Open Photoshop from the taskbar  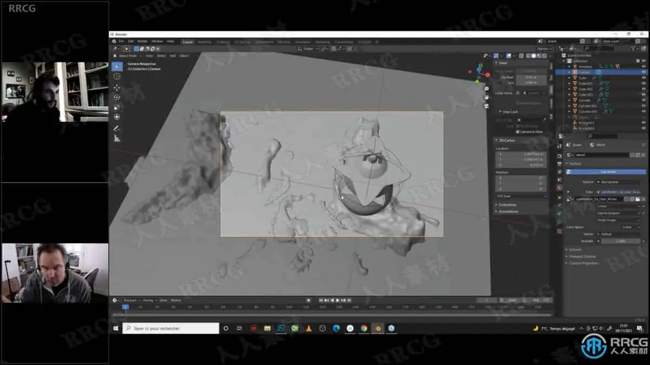281,328
